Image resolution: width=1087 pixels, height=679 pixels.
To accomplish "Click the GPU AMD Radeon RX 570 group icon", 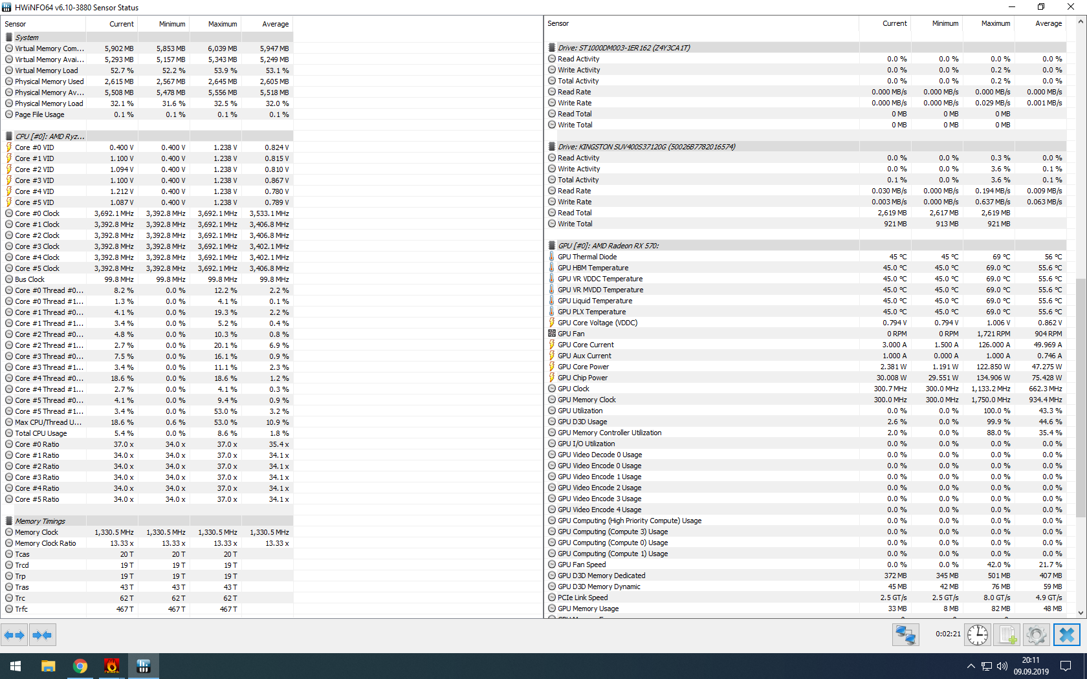I will tap(552, 246).
